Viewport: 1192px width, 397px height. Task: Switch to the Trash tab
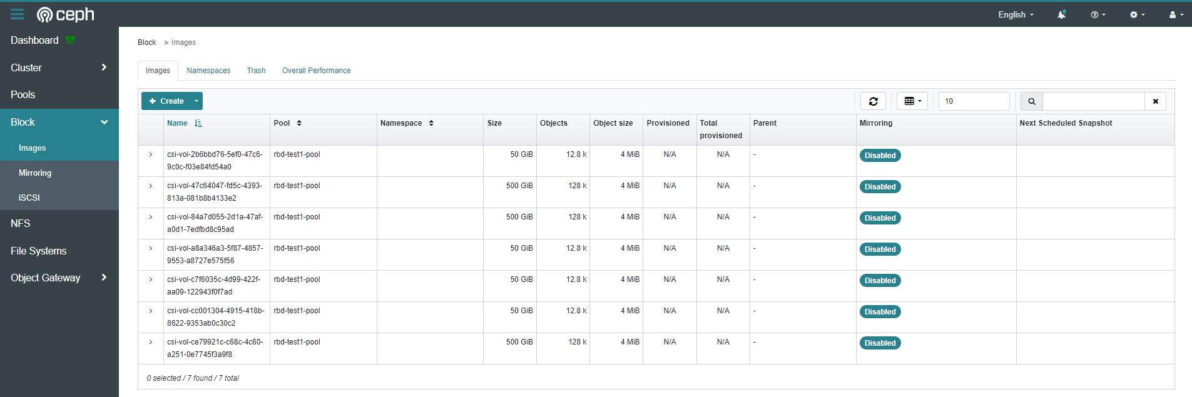pyautogui.click(x=256, y=71)
